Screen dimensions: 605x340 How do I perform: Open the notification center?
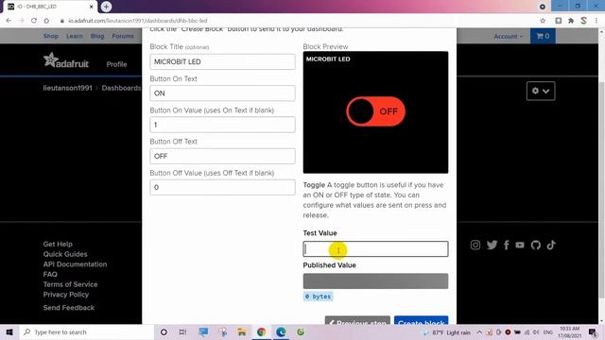click(593, 332)
